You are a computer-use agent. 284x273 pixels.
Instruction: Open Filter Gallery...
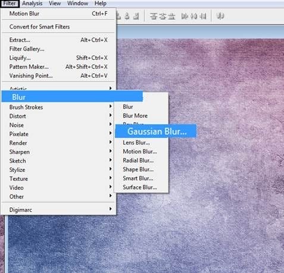click(58, 49)
